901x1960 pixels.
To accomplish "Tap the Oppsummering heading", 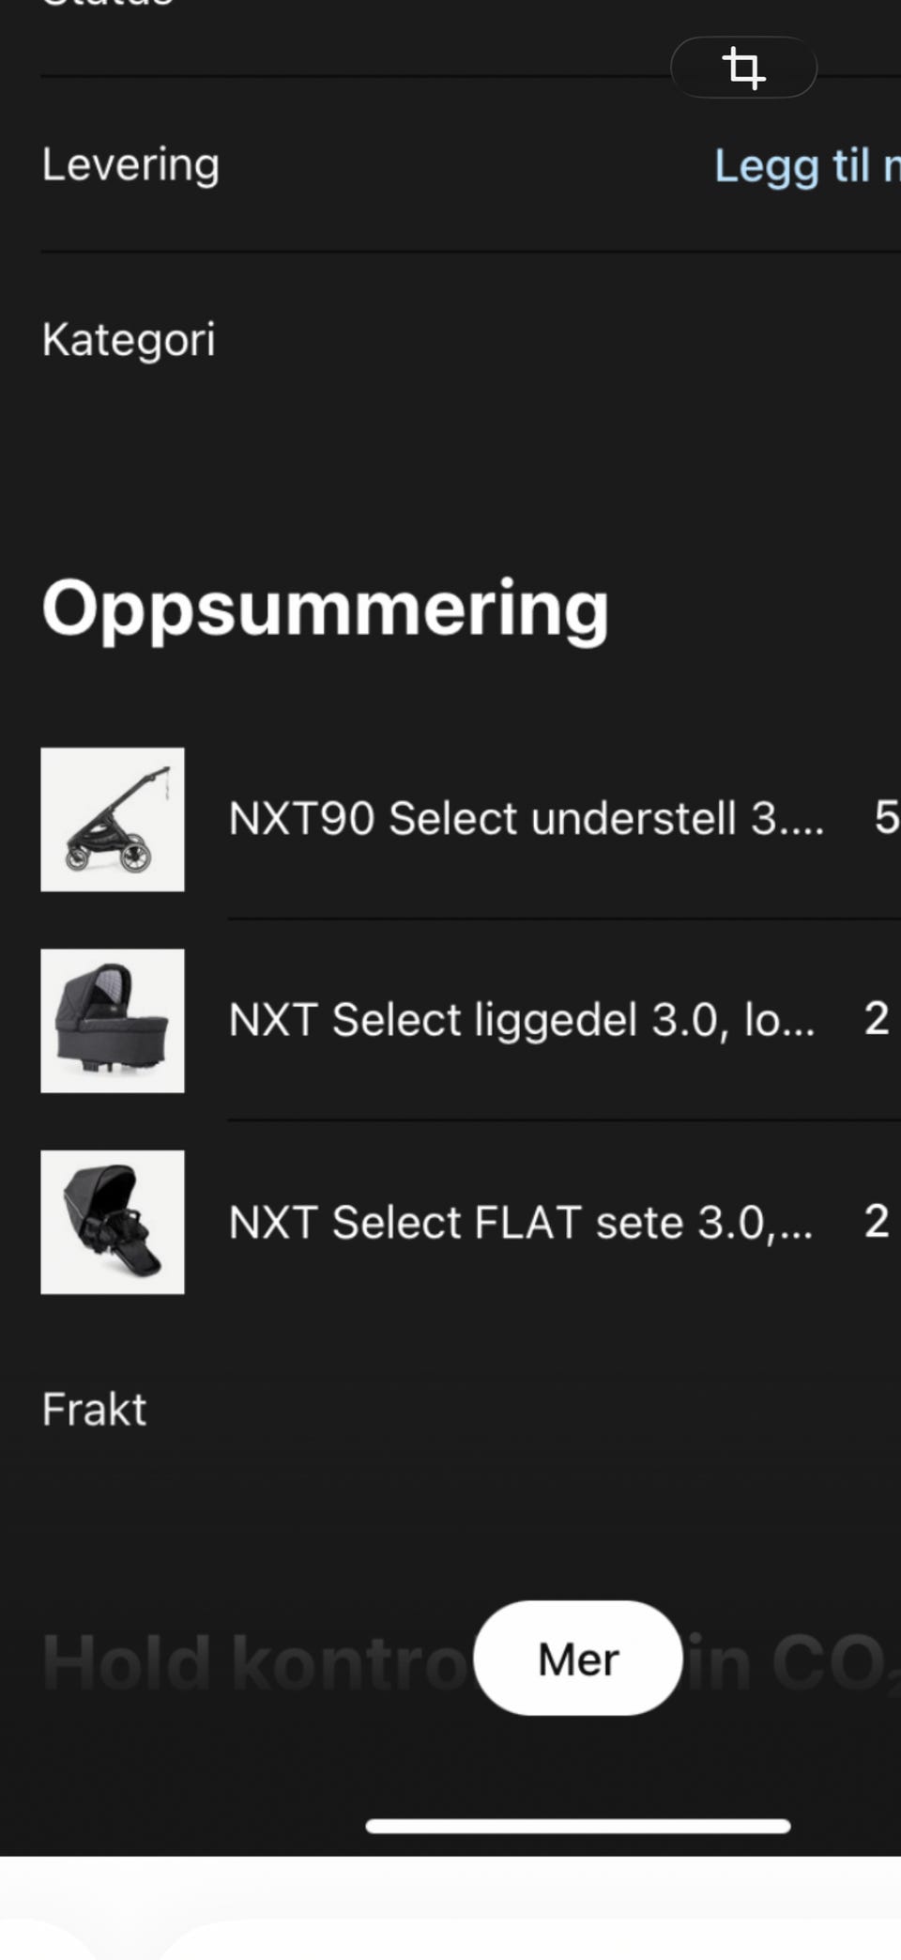I will (326, 609).
